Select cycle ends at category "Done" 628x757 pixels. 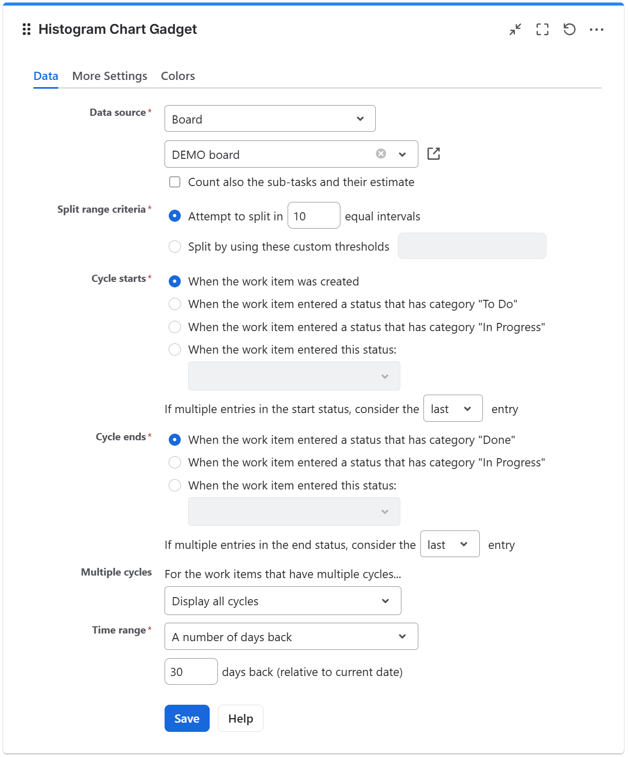click(x=175, y=440)
